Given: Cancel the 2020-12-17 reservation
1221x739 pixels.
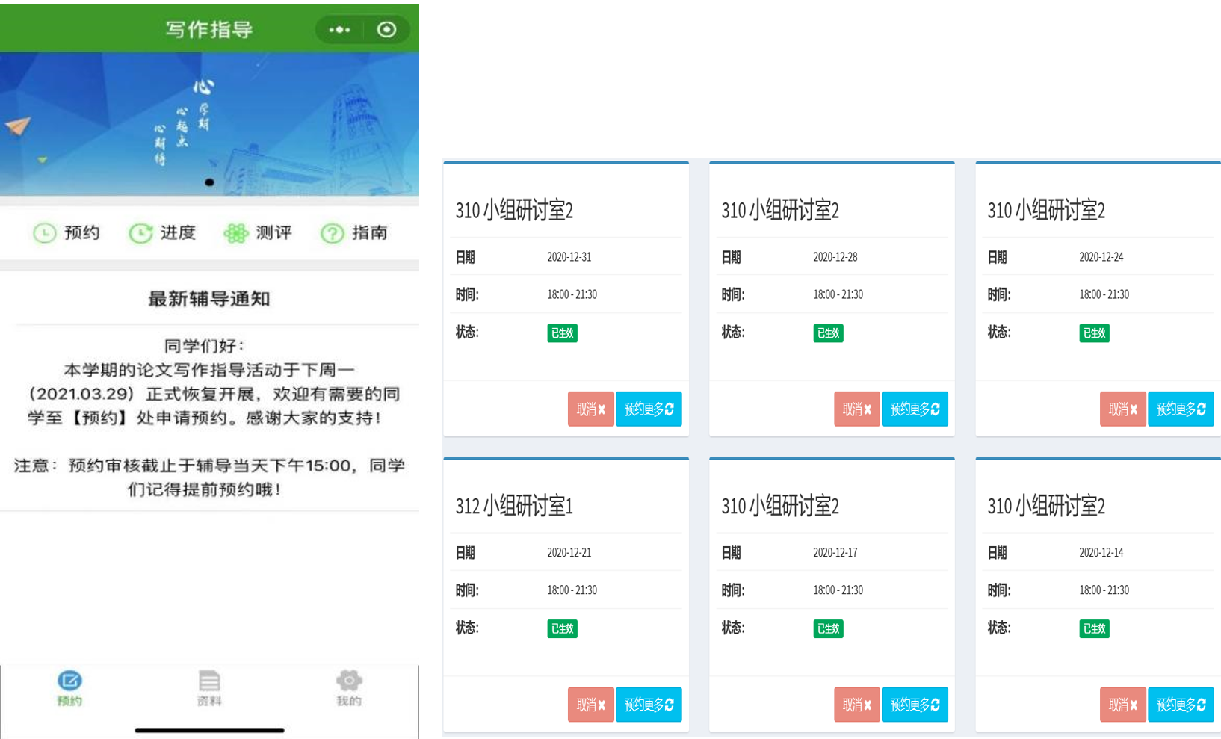Looking at the screenshot, I should click(x=856, y=704).
